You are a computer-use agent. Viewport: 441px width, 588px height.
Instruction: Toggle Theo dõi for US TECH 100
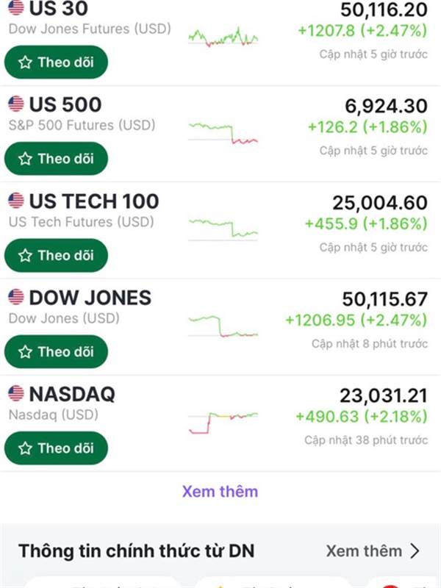click(56, 255)
